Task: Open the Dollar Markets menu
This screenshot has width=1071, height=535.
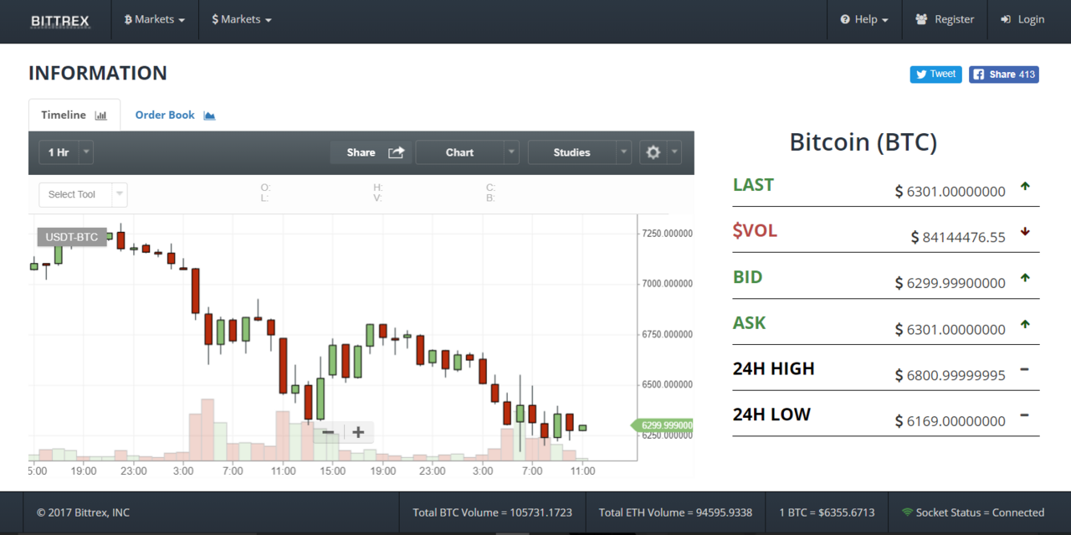Action: (242, 19)
